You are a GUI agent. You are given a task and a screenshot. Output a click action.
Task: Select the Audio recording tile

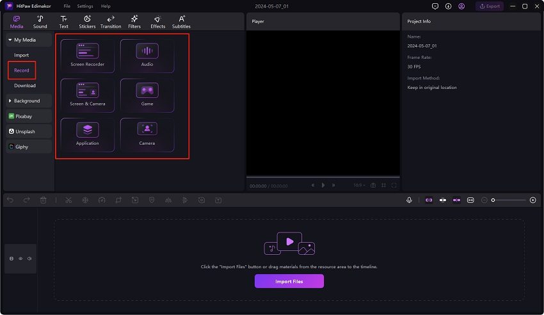click(x=147, y=56)
